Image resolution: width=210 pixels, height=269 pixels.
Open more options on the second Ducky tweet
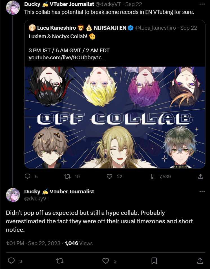pyautogui.click(x=202, y=191)
